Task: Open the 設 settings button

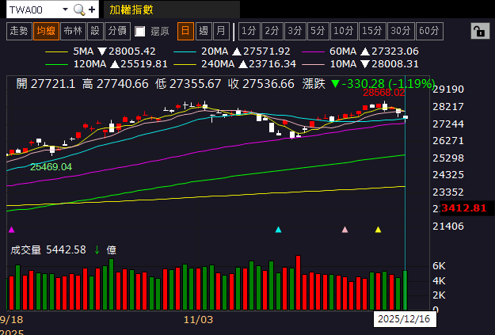Action: (x=95, y=31)
